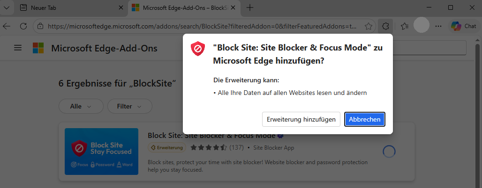Expand the tab actions chevron menu

click(x=6, y=7)
